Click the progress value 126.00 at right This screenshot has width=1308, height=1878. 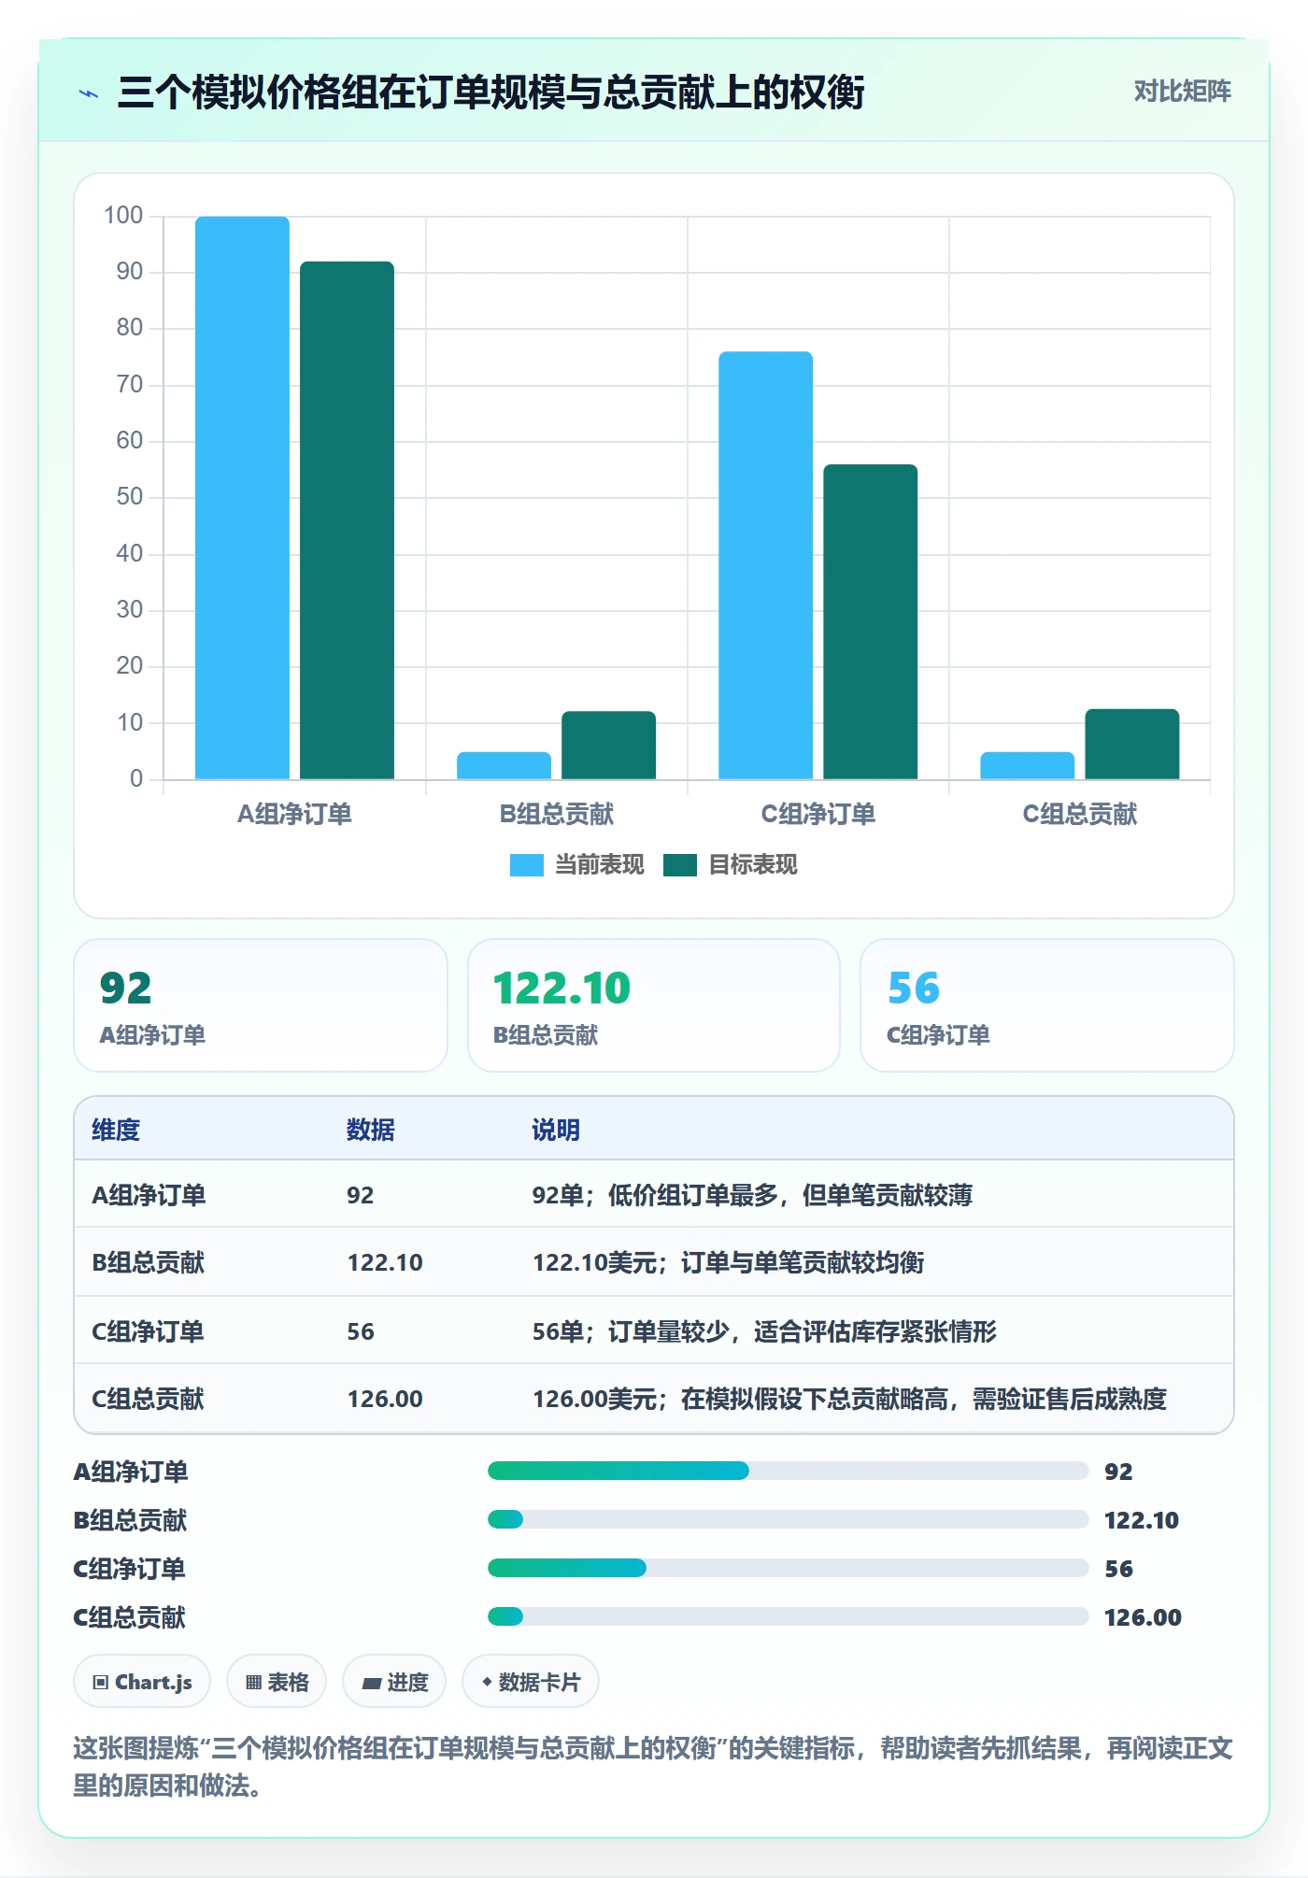click(1143, 1617)
